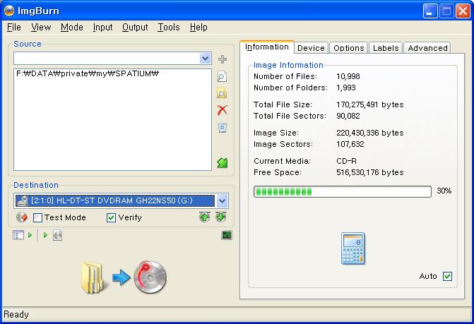Click the queue window icon below Destination
474x324 pixels.
coord(18,235)
